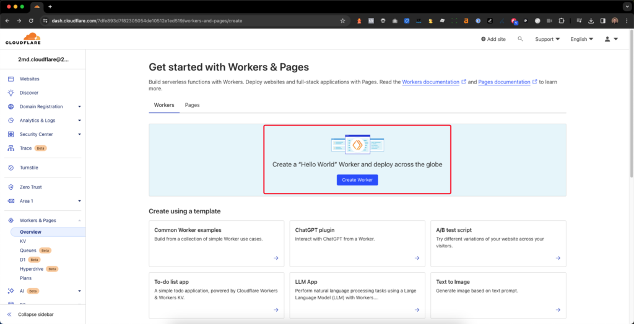Open the To-do list app template card
Image resolution: width=634 pixels, height=324 pixels.
[x=216, y=296]
